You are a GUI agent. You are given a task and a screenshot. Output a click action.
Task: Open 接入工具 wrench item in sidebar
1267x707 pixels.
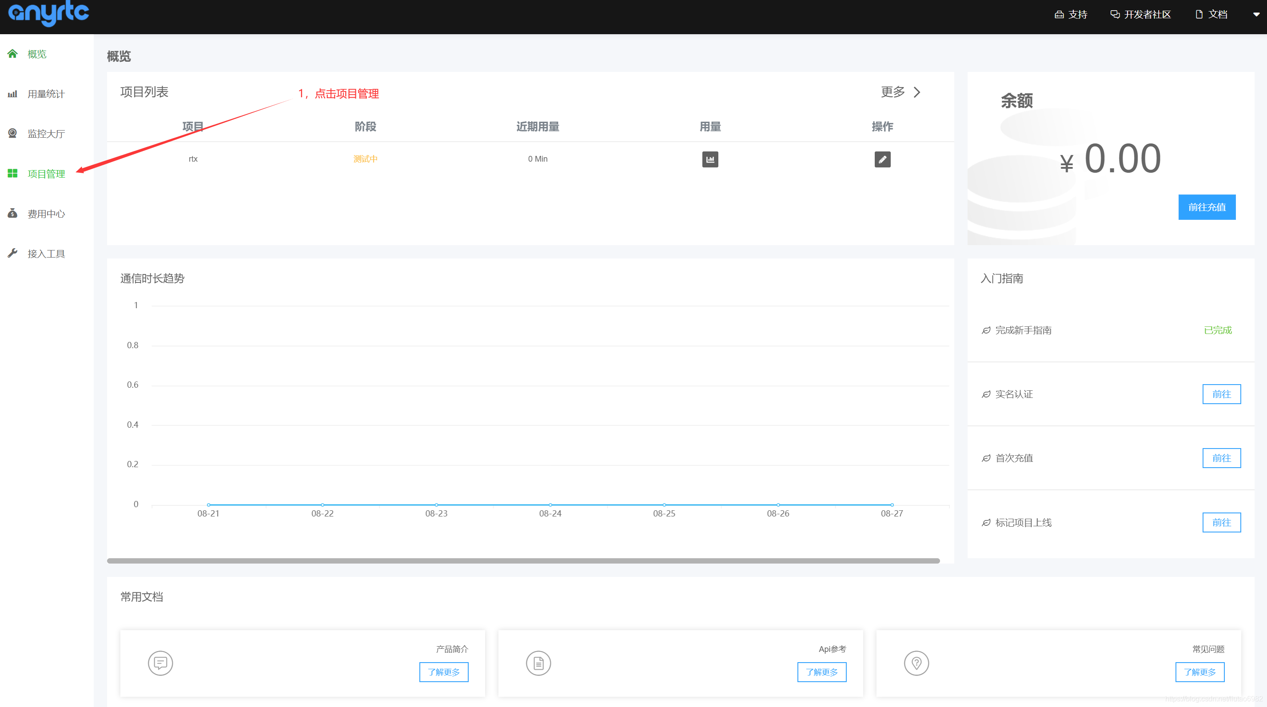46,254
